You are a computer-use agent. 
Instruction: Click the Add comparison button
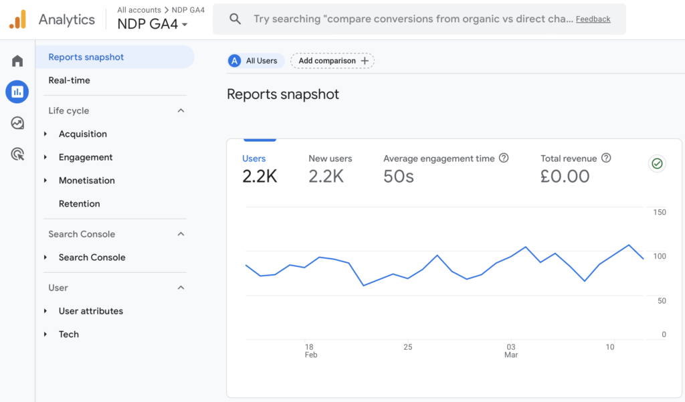point(332,61)
